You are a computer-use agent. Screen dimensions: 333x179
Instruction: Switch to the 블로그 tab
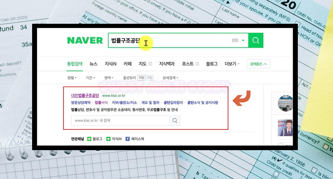(x=212, y=64)
